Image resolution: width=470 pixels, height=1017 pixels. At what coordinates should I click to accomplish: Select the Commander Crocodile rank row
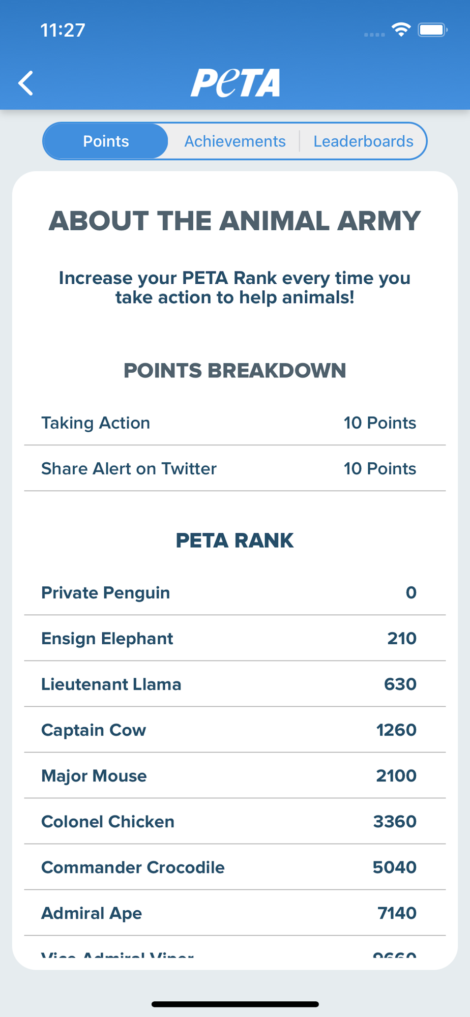click(234, 868)
